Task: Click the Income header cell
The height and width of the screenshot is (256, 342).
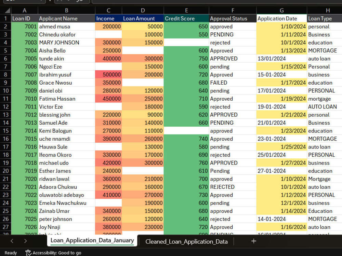Action: pyautogui.click(x=108, y=18)
